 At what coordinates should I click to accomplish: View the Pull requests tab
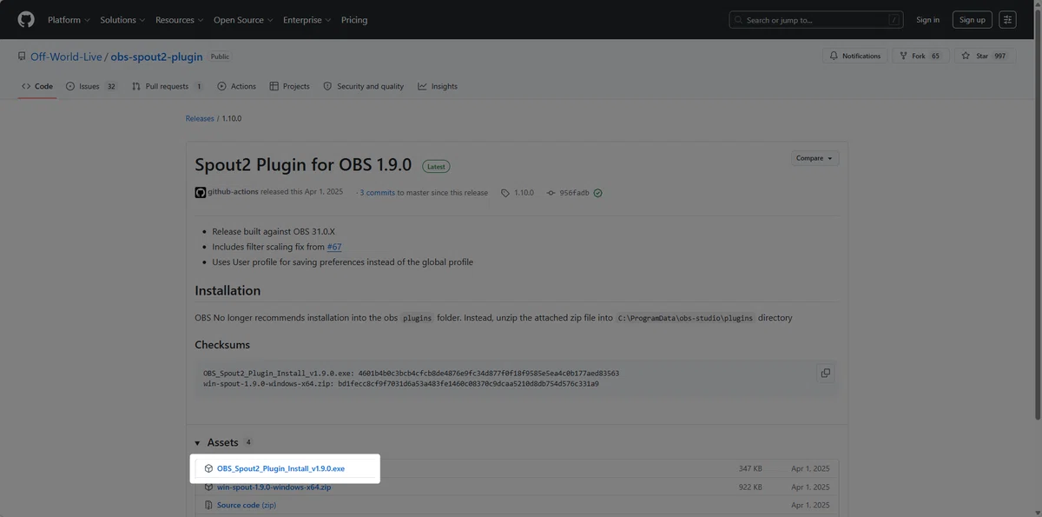pos(168,87)
